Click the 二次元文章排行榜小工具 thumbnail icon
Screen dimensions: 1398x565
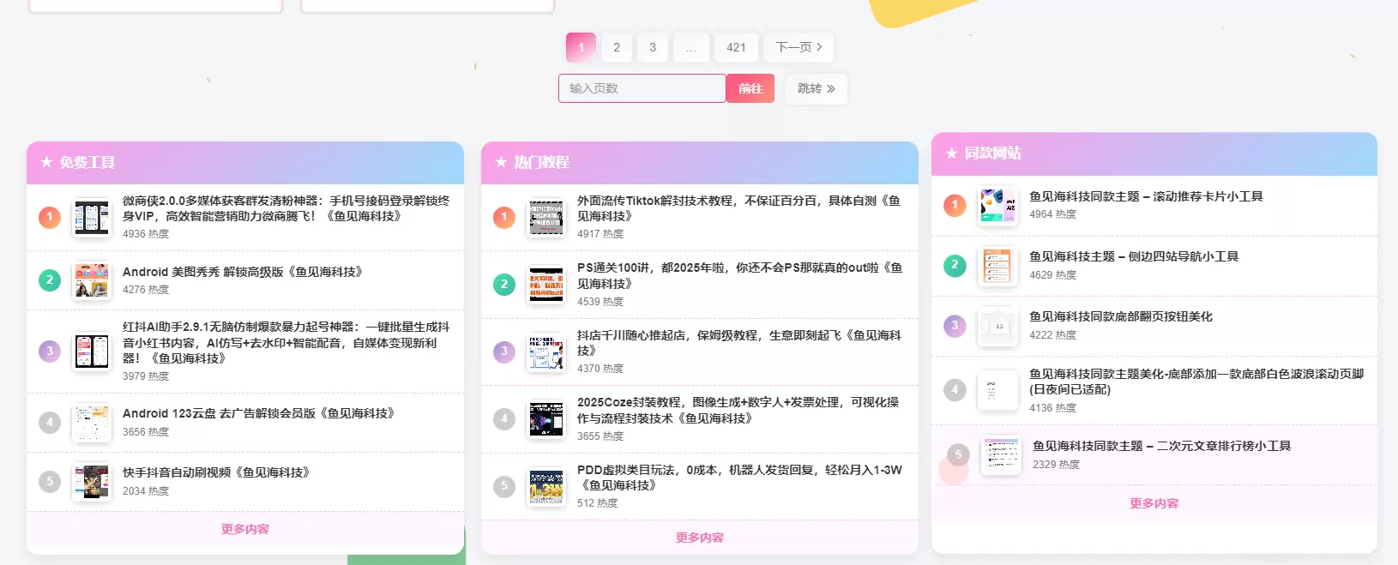pos(1002,455)
